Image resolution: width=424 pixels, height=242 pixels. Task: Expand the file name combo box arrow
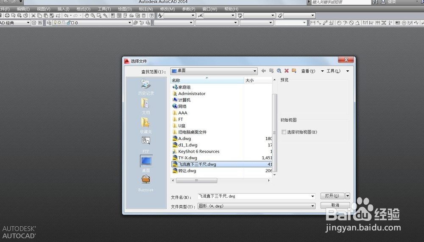[312, 196]
